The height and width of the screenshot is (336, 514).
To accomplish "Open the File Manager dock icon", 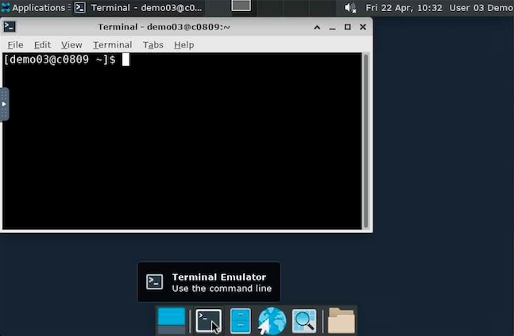I will tap(241, 321).
